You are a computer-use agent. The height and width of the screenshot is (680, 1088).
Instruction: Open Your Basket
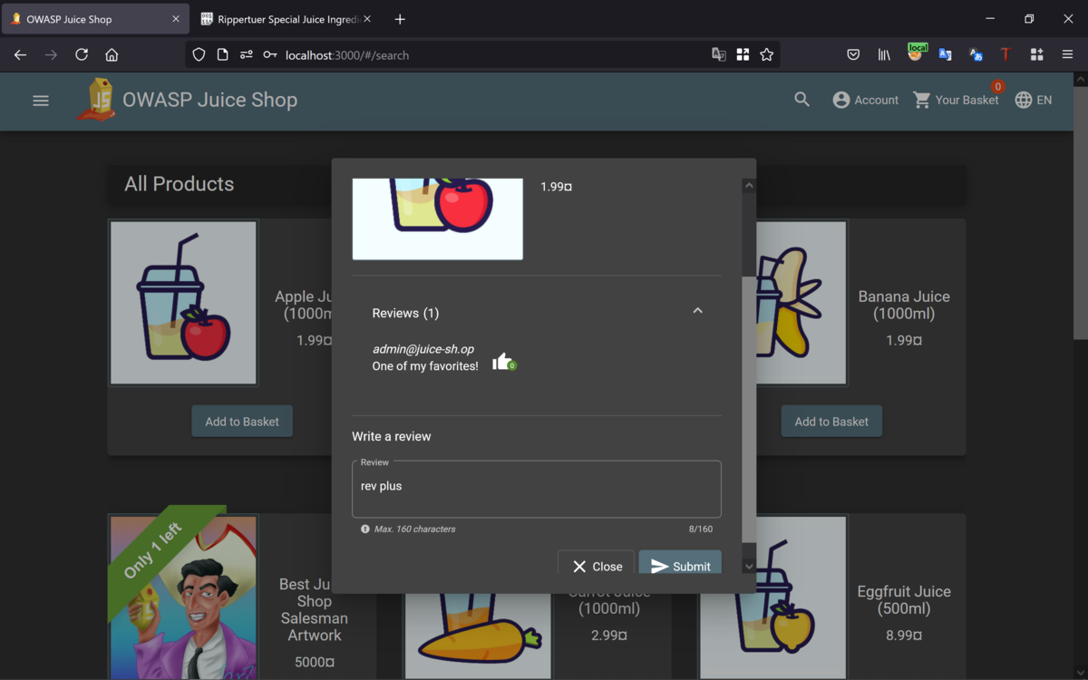tap(957, 100)
